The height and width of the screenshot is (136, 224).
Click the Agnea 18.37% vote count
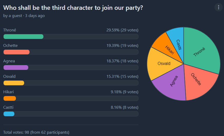(x=122, y=61)
